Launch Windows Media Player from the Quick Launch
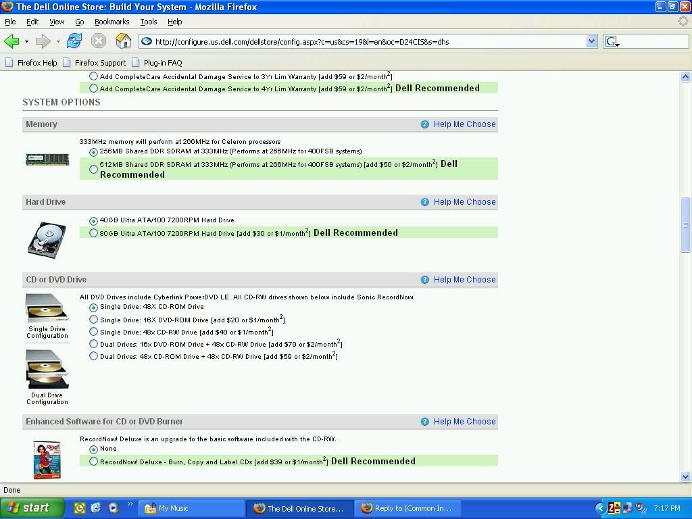692x519 pixels. (114, 508)
